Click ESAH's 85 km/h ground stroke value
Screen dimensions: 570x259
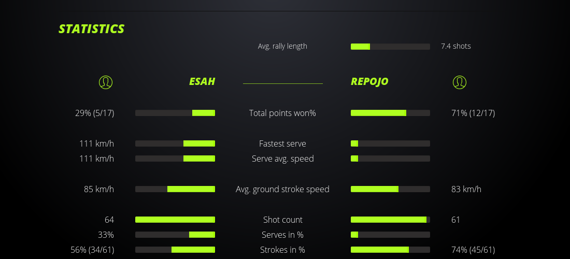[99, 189]
